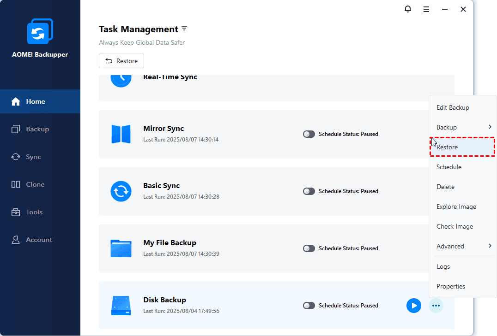This screenshot has height=336, width=497.
Task: Click the AOMEI Backupper logo icon
Action: pos(40,31)
